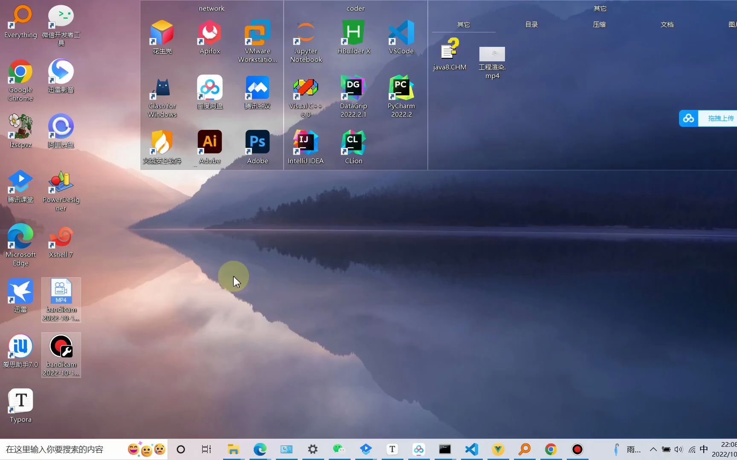Select the Adobe Illustrator (Ai) shortcut

pos(210,147)
